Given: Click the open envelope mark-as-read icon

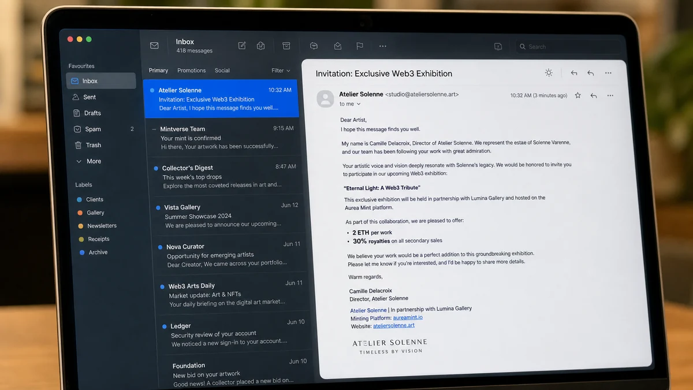Looking at the screenshot, I should click(x=338, y=46).
